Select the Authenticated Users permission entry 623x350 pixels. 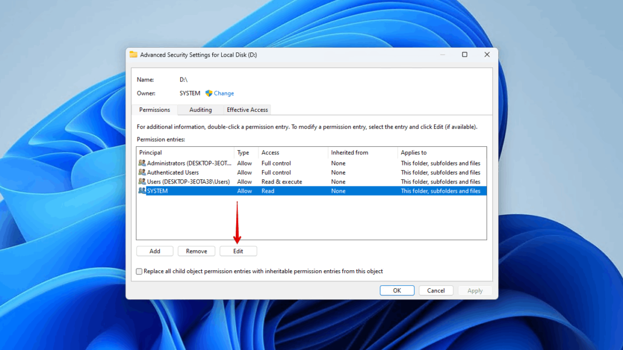[x=175, y=172]
